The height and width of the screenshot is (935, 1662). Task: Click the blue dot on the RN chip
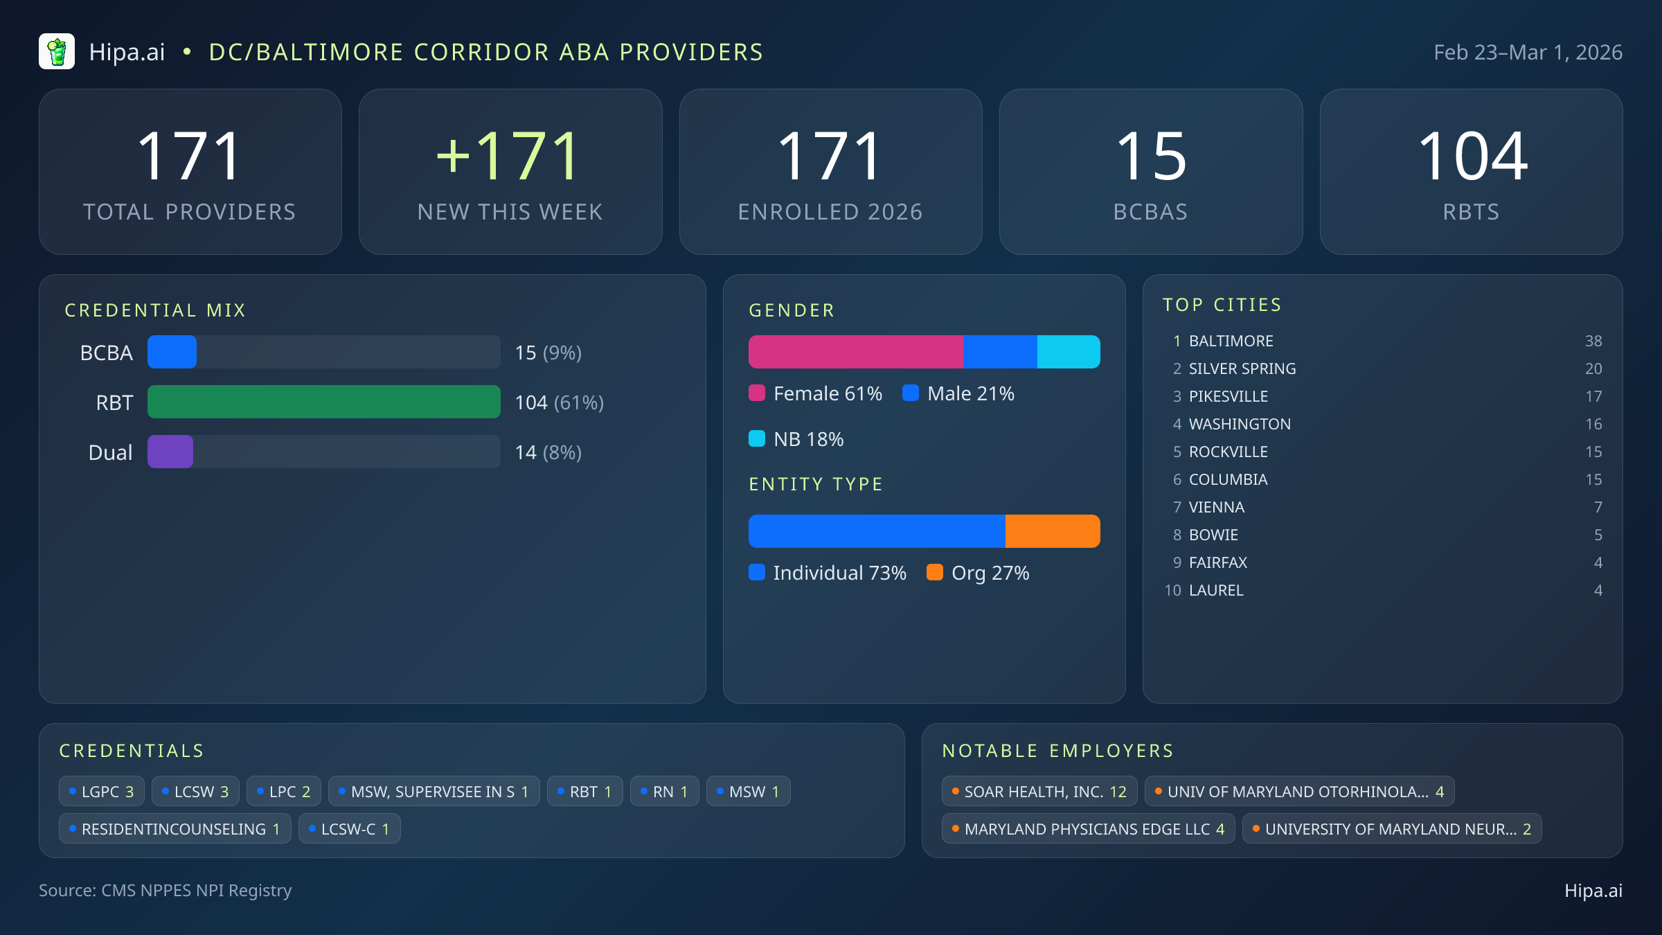tap(643, 790)
